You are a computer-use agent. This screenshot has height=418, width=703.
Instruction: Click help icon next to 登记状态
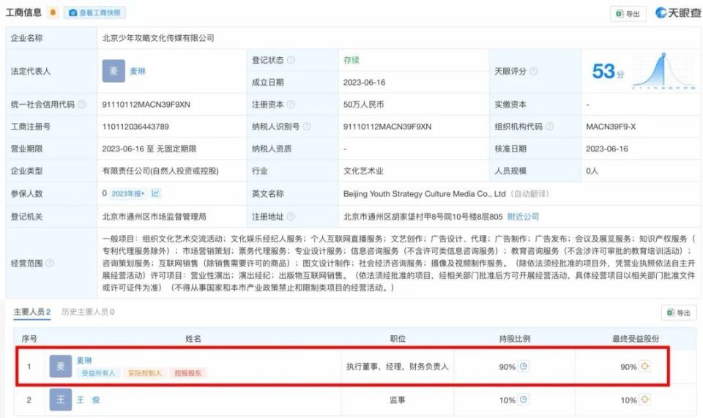pyautogui.click(x=291, y=60)
